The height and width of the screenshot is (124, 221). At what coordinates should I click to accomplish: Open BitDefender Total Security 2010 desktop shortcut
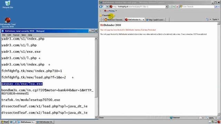[x=8, y=22]
